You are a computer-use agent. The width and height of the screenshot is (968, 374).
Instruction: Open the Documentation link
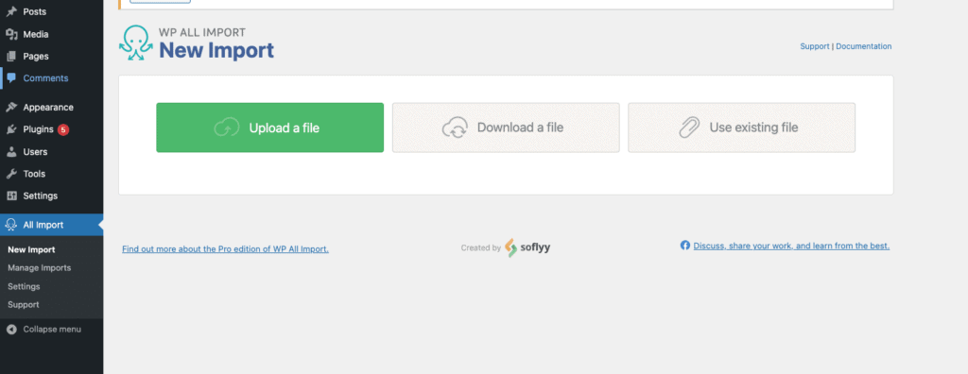pos(863,46)
